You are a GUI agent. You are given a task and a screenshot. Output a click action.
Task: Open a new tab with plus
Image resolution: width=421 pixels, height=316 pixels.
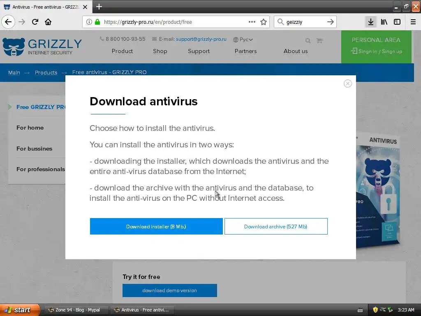[x=99, y=7]
